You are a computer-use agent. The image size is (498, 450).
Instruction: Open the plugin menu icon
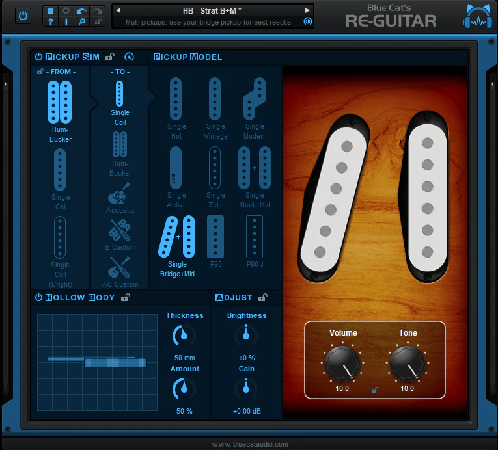tap(50, 11)
